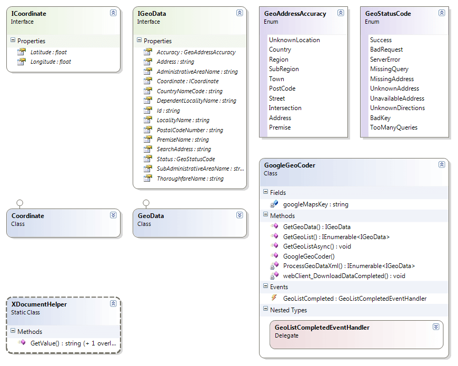
Task: Click the GetGeoData method icon
Action: 275,226
